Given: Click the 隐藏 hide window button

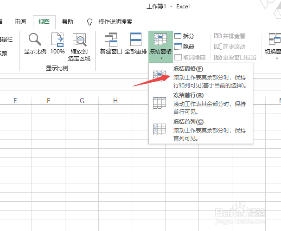Looking at the screenshot, I should point(185,46).
